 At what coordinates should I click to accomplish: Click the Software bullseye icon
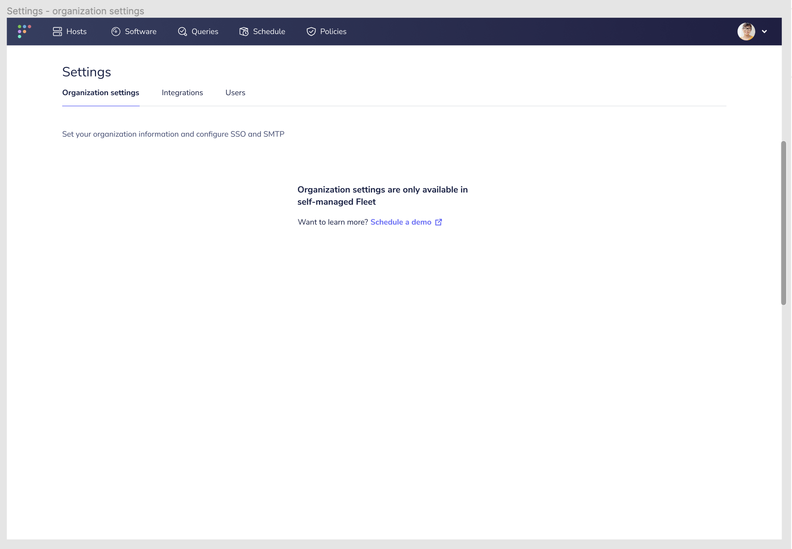(115, 31)
